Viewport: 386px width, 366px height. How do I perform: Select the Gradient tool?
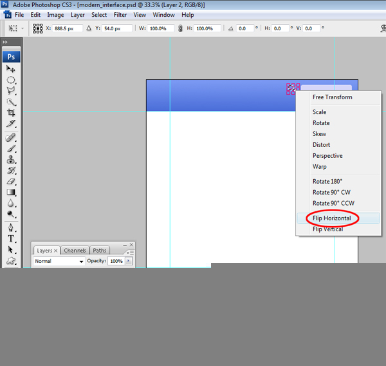[x=11, y=193]
